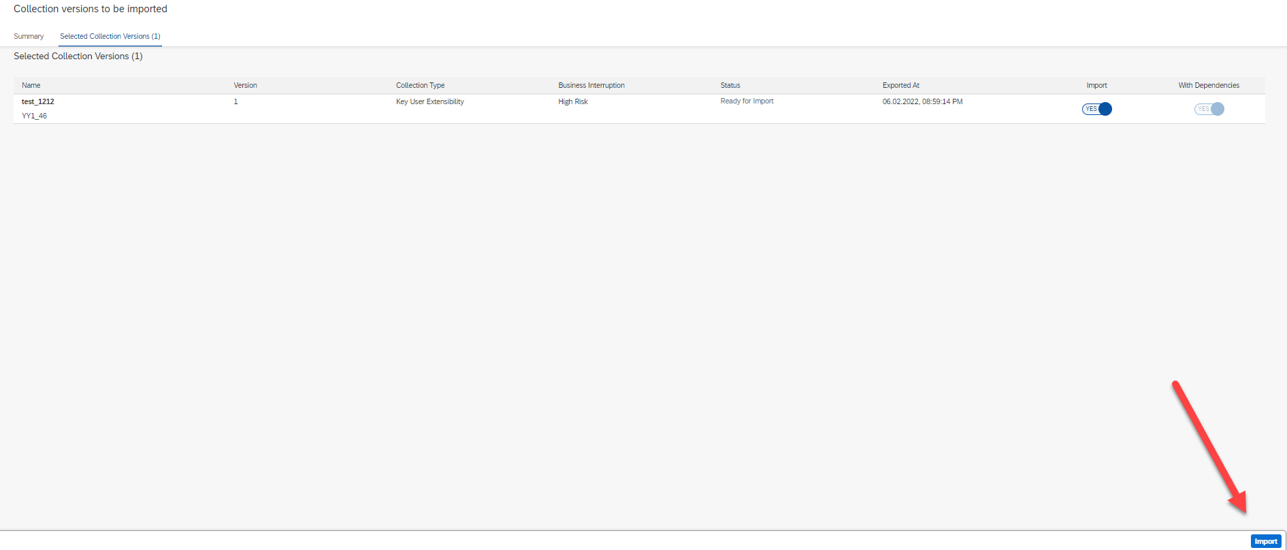Click the YY1_46 collection ID text
Image resolution: width=1287 pixels, height=550 pixels.
click(34, 116)
